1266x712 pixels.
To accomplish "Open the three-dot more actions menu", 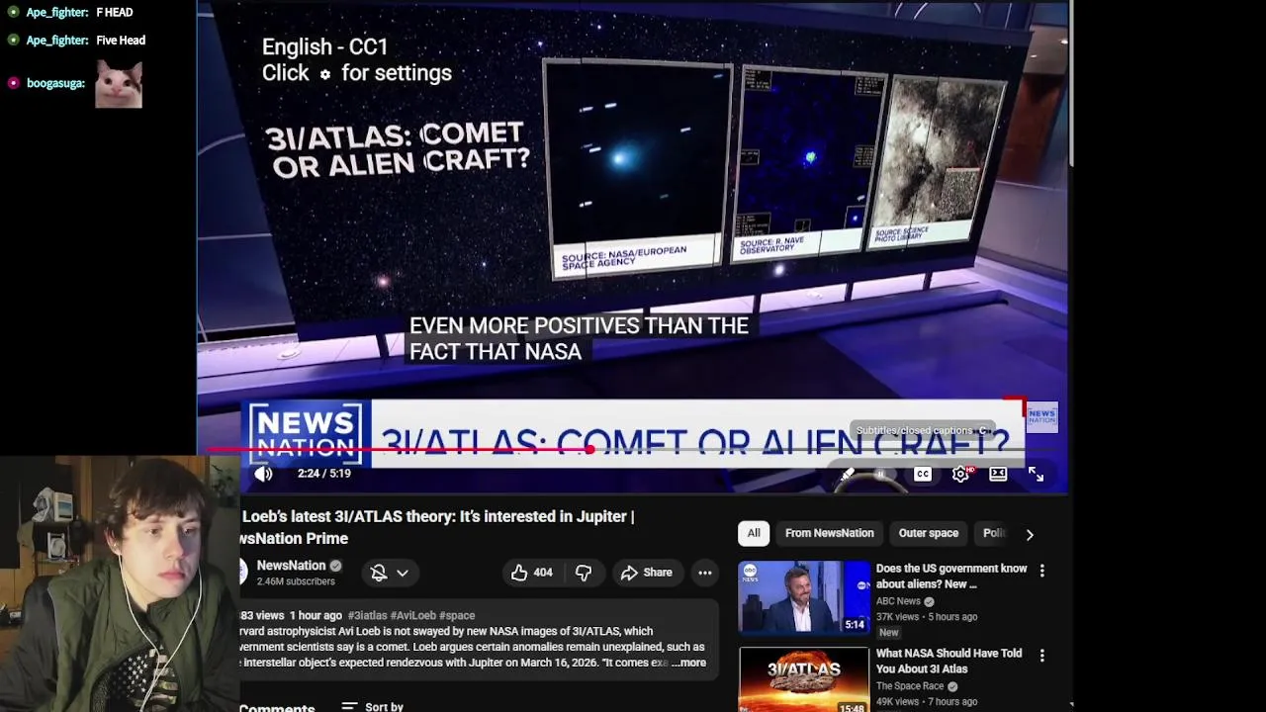I will [704, 573].
